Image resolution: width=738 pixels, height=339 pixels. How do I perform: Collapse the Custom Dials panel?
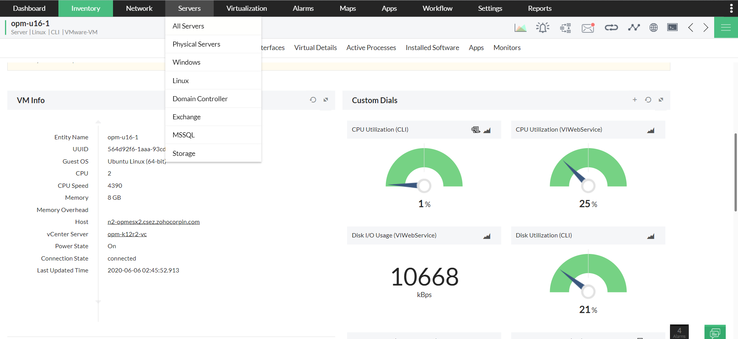coord(661,100)
